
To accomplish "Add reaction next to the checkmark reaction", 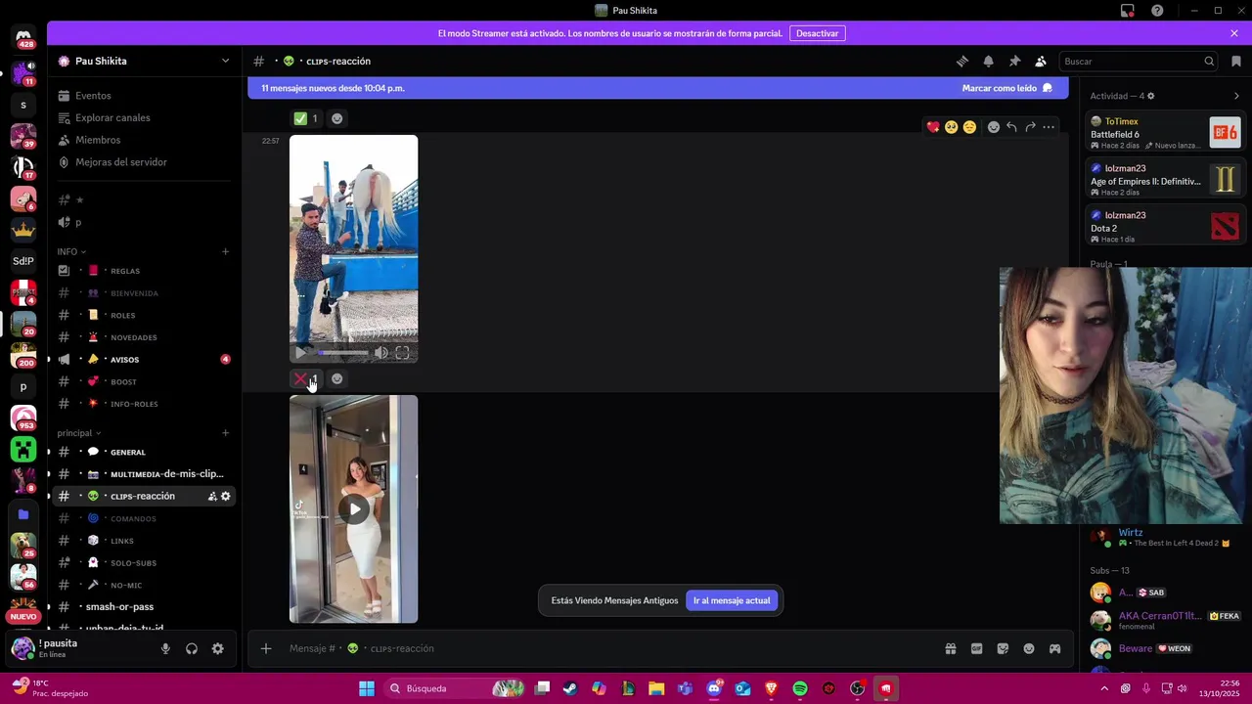I will click(x=336, y=118).
